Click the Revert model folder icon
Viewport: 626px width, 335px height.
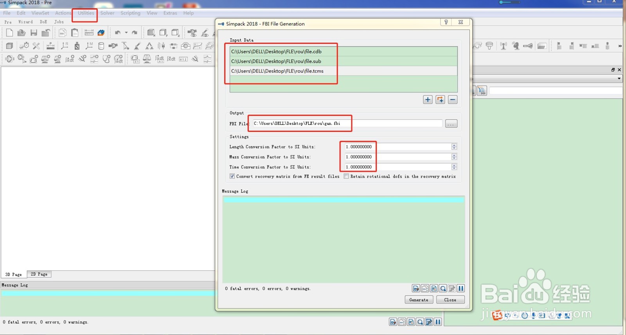point(46,32)
